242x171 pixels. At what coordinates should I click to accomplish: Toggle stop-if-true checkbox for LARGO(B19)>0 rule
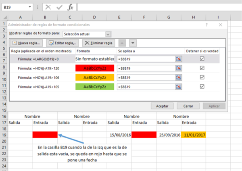[x=202, y=58]
